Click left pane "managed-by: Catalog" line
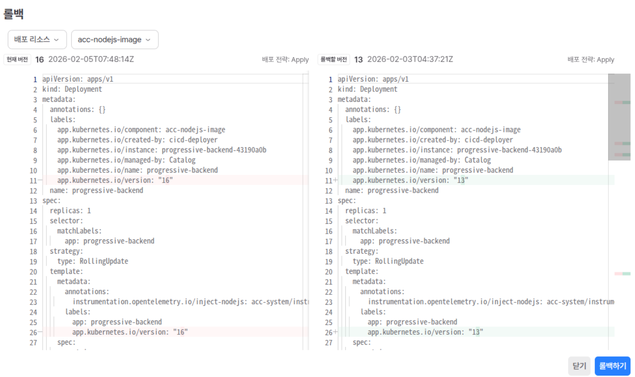 coord(126,160)
